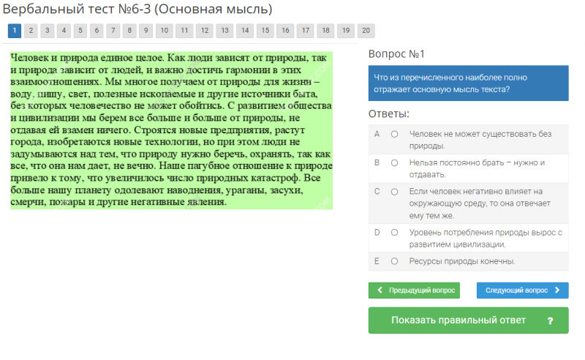This screenshot has height=360, width=585.
Task: Select radio button for answer D
Action: pos(394,232)
